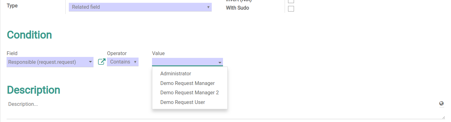Toggle the Invert (Not) checkbox

tap(291, 1)
